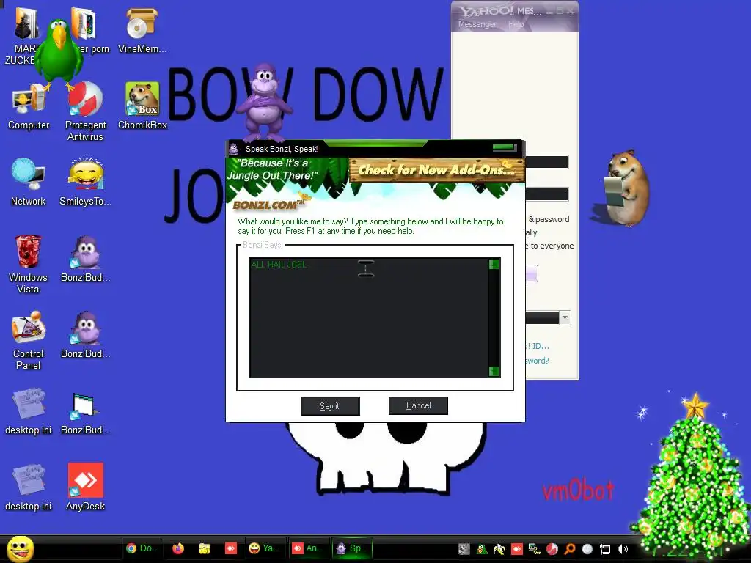
Task: Click the forgot password link in Messenger
Action: coord(537,361)
